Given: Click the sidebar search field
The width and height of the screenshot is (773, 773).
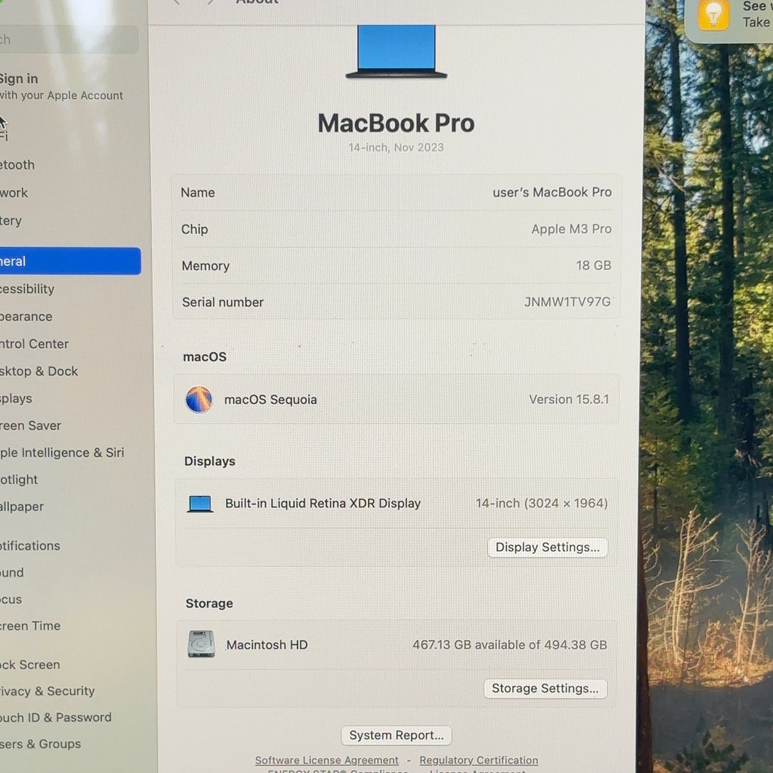Looking at the screenshot, I should [68, 39].
